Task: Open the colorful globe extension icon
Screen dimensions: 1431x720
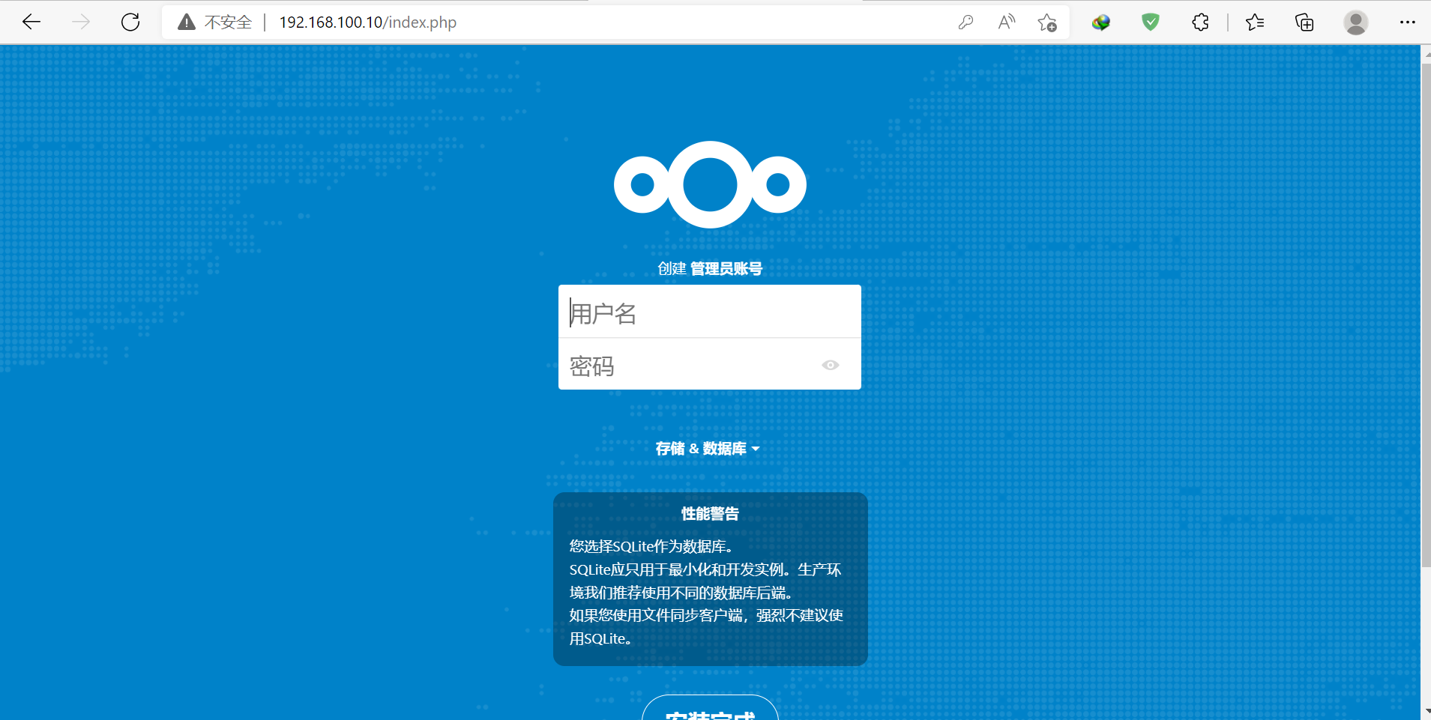Action: (x=1101, y=22)
